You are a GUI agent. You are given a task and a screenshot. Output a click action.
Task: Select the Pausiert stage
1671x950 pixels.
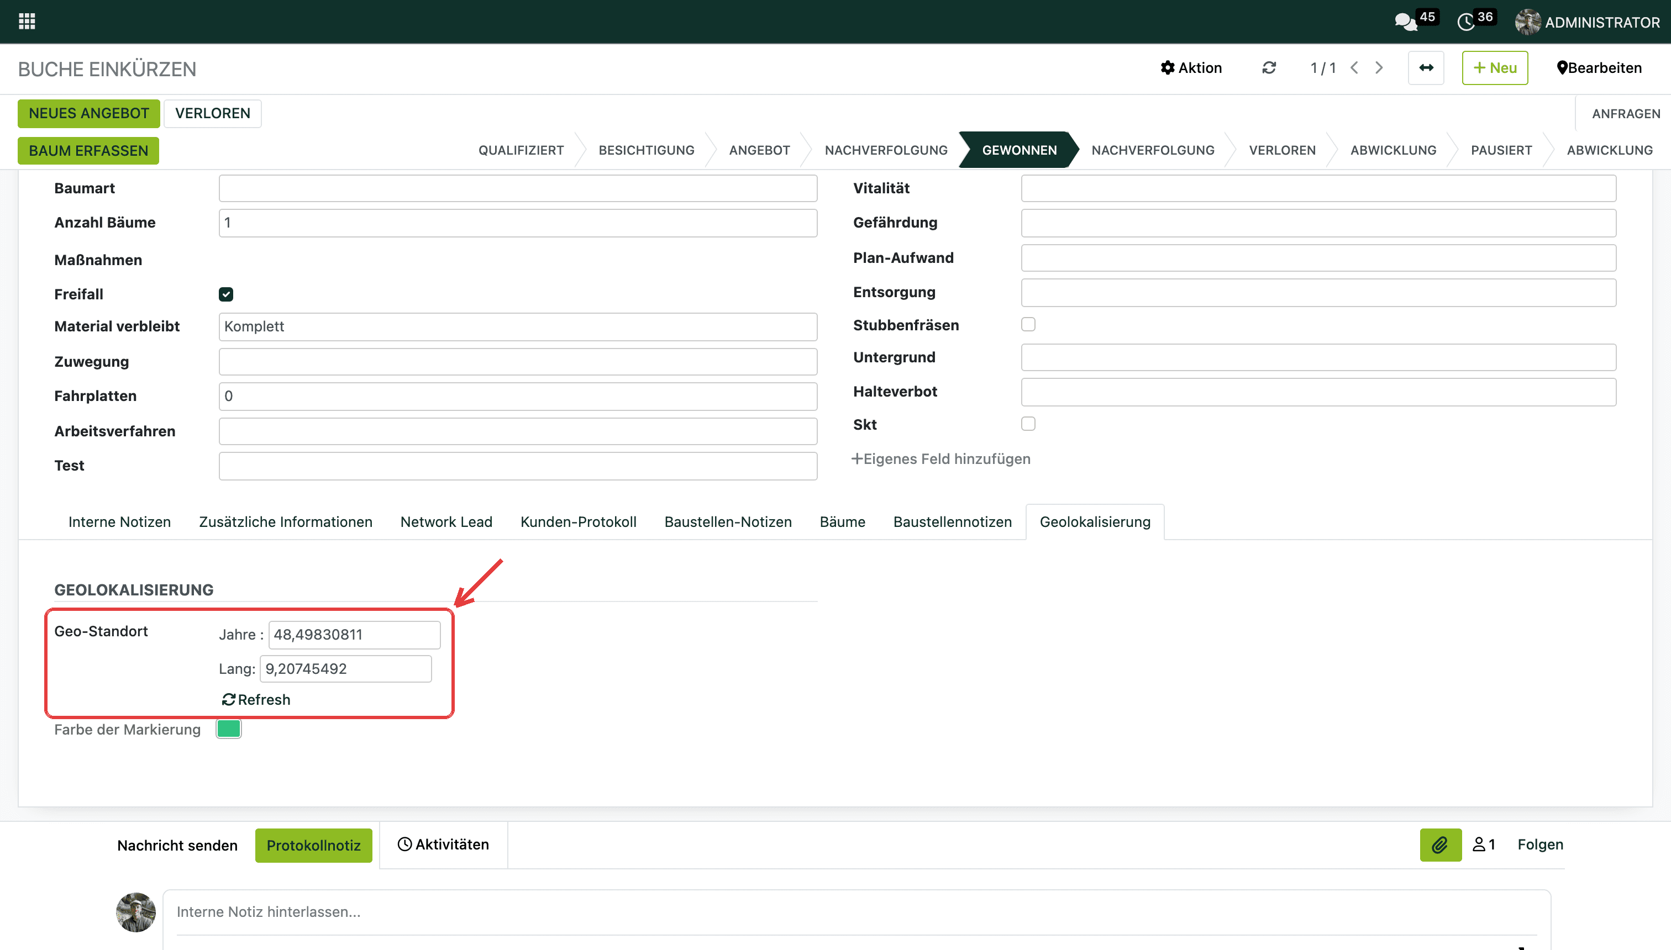pyautogui.click(x=1501, y=150)
